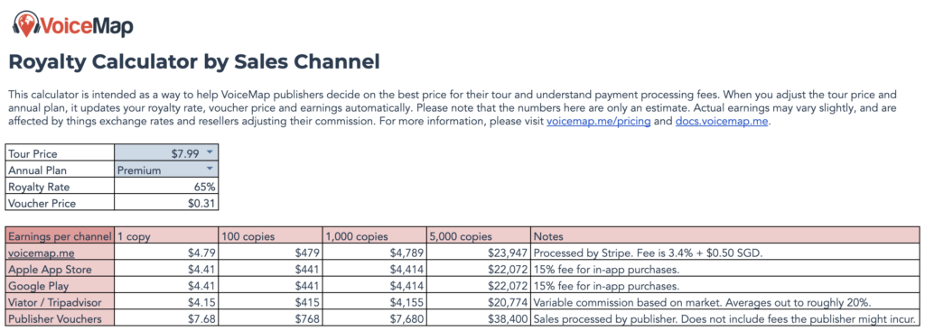Click the voicemap.me channel row link

coord(36,255)
